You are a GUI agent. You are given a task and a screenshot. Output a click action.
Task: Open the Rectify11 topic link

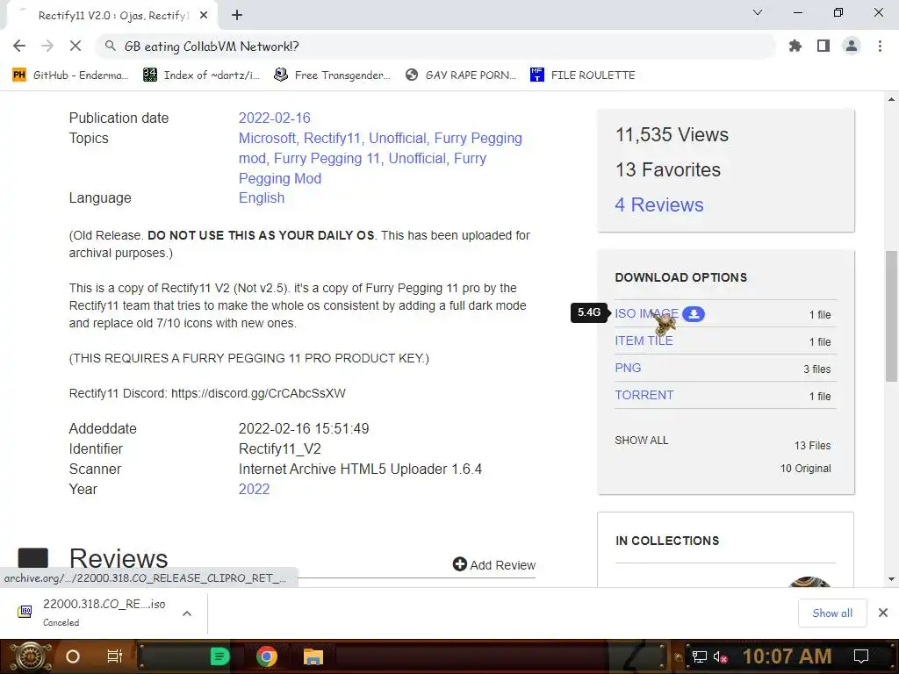pos(332,138)
